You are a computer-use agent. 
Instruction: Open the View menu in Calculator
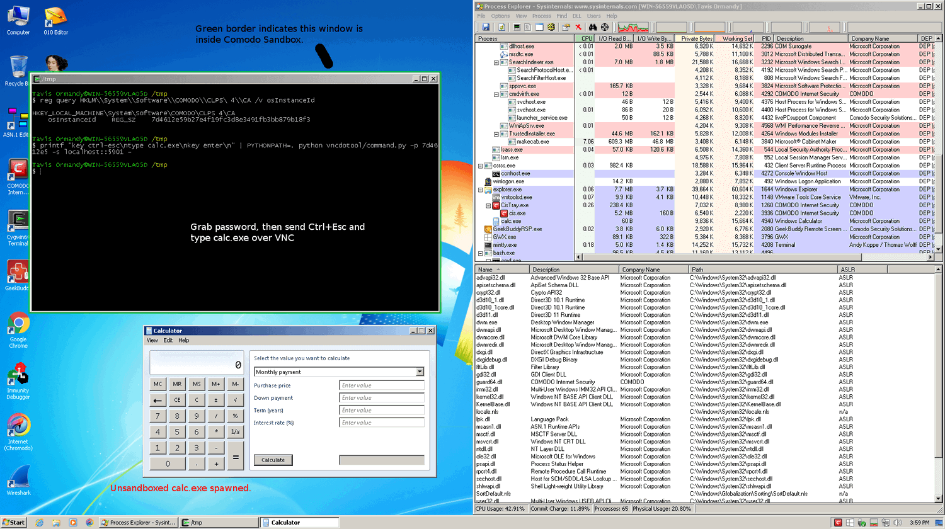point(152,340)
